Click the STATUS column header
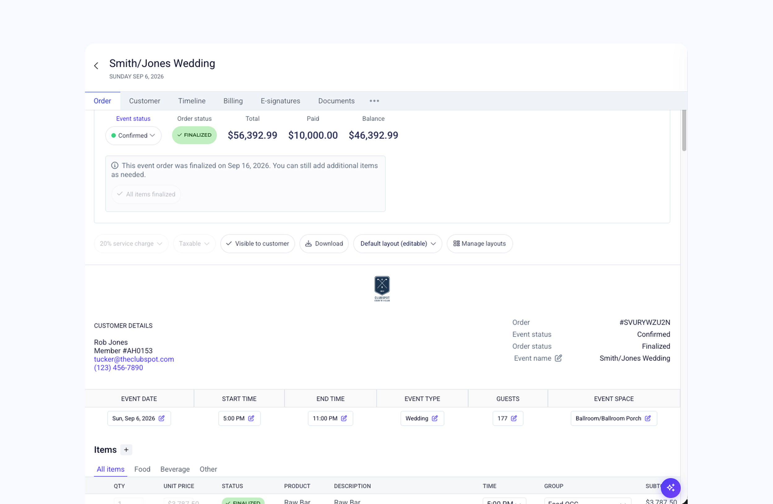The height and width of the screenshot is (504, 773). tap(232, 486)
